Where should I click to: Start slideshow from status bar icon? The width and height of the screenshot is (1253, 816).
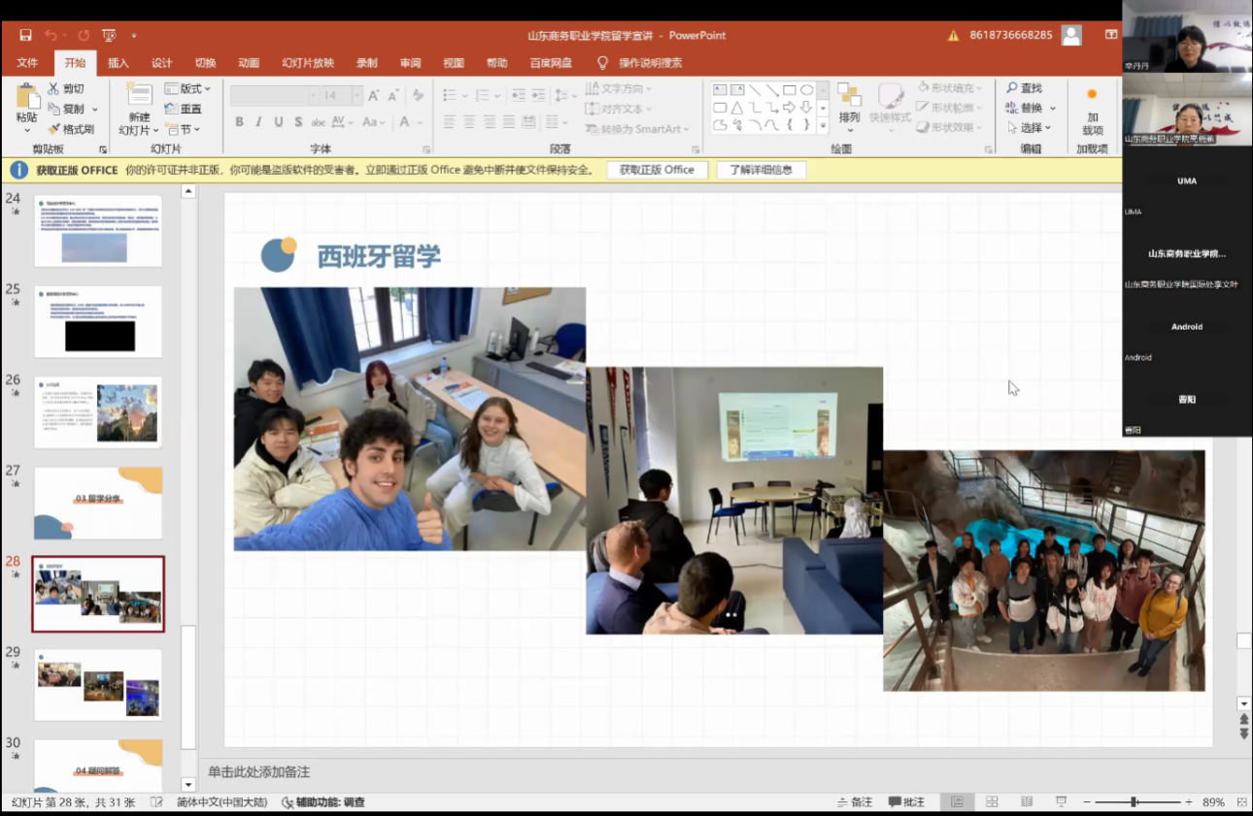(x=1061, y=802)
